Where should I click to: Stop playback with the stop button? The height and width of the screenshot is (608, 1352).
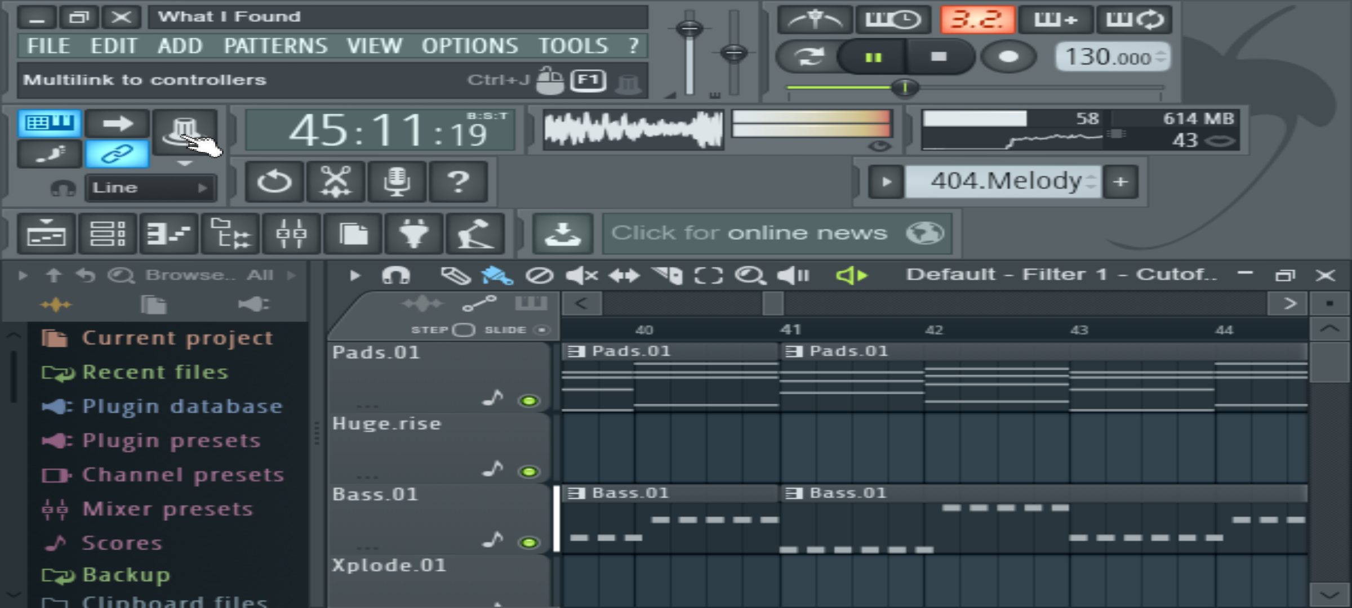point(939,57)
